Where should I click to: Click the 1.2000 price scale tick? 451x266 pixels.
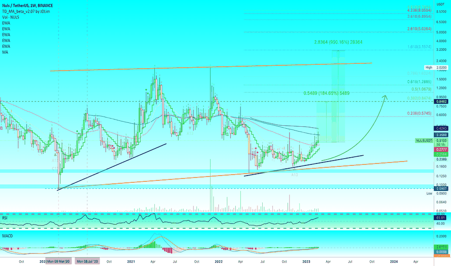click(441, 88)
